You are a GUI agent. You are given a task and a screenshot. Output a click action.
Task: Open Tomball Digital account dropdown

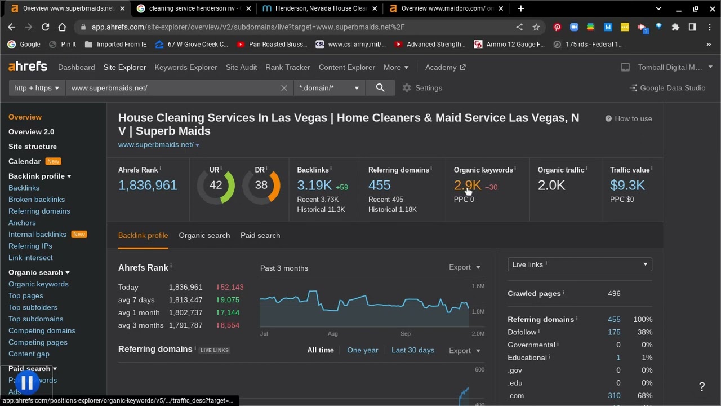tap(675, 67)
